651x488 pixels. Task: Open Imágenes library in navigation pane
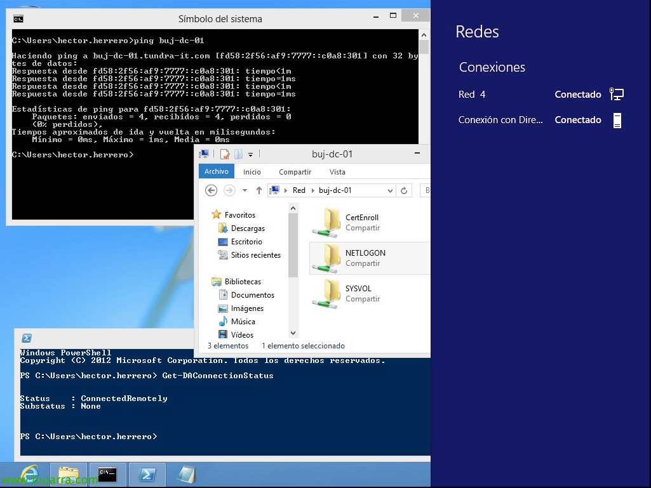pyautogui.click(x=247, y=308)
